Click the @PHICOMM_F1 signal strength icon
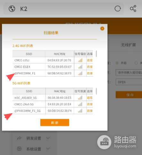This screenshot has width=142, height=155. tap(80, 73)
